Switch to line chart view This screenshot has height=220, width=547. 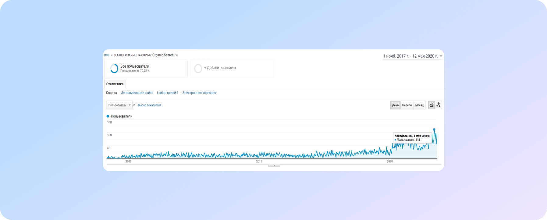432,105
